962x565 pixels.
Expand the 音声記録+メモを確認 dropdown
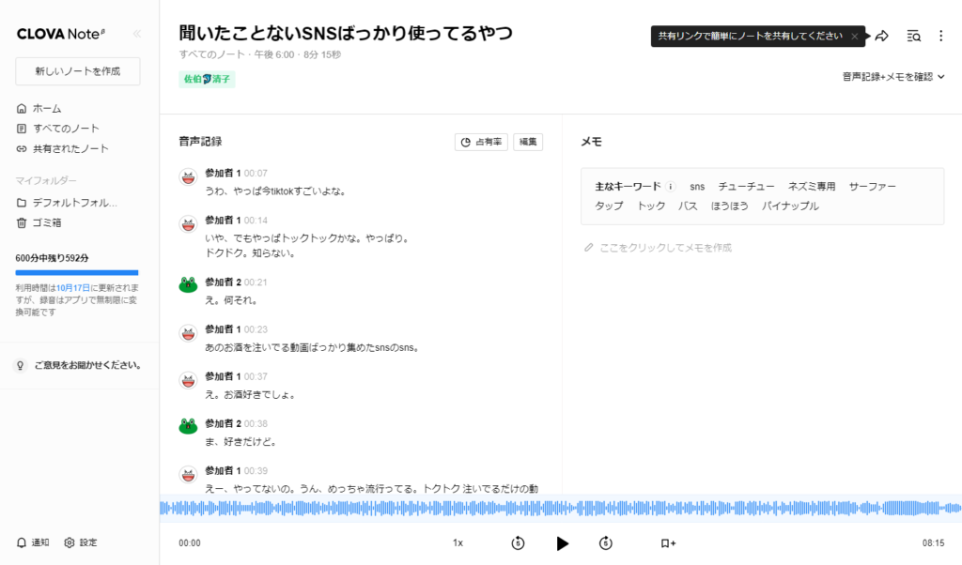(893, 77)
